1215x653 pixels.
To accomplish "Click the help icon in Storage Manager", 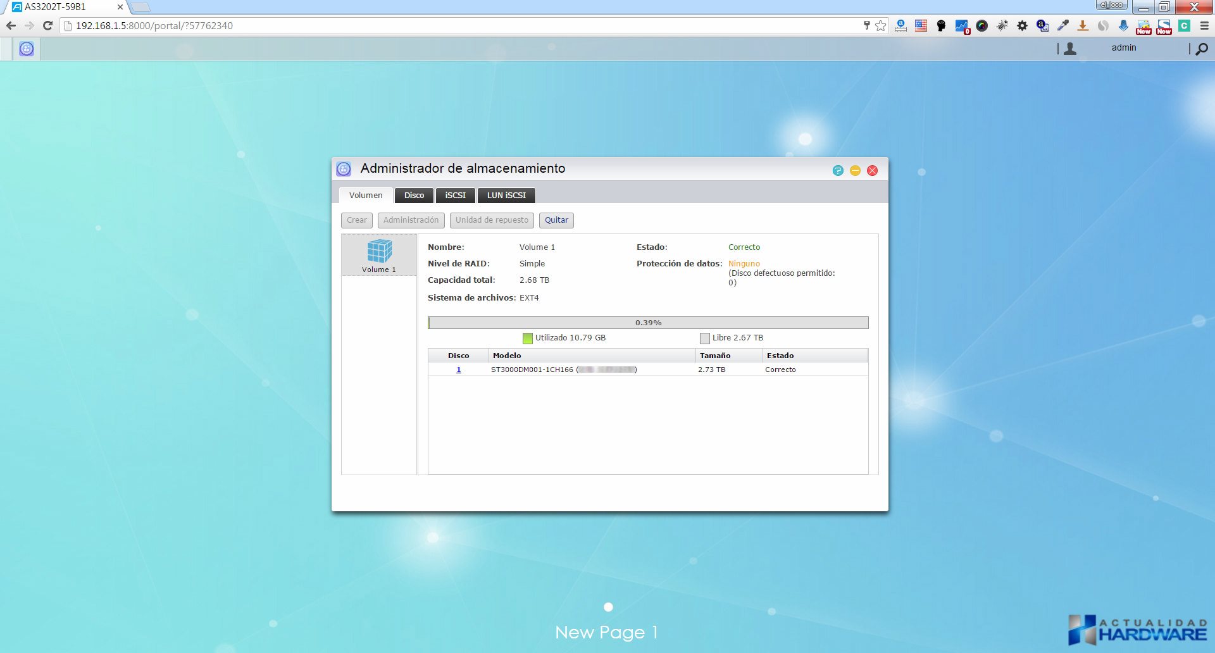I will click(838, 170).
